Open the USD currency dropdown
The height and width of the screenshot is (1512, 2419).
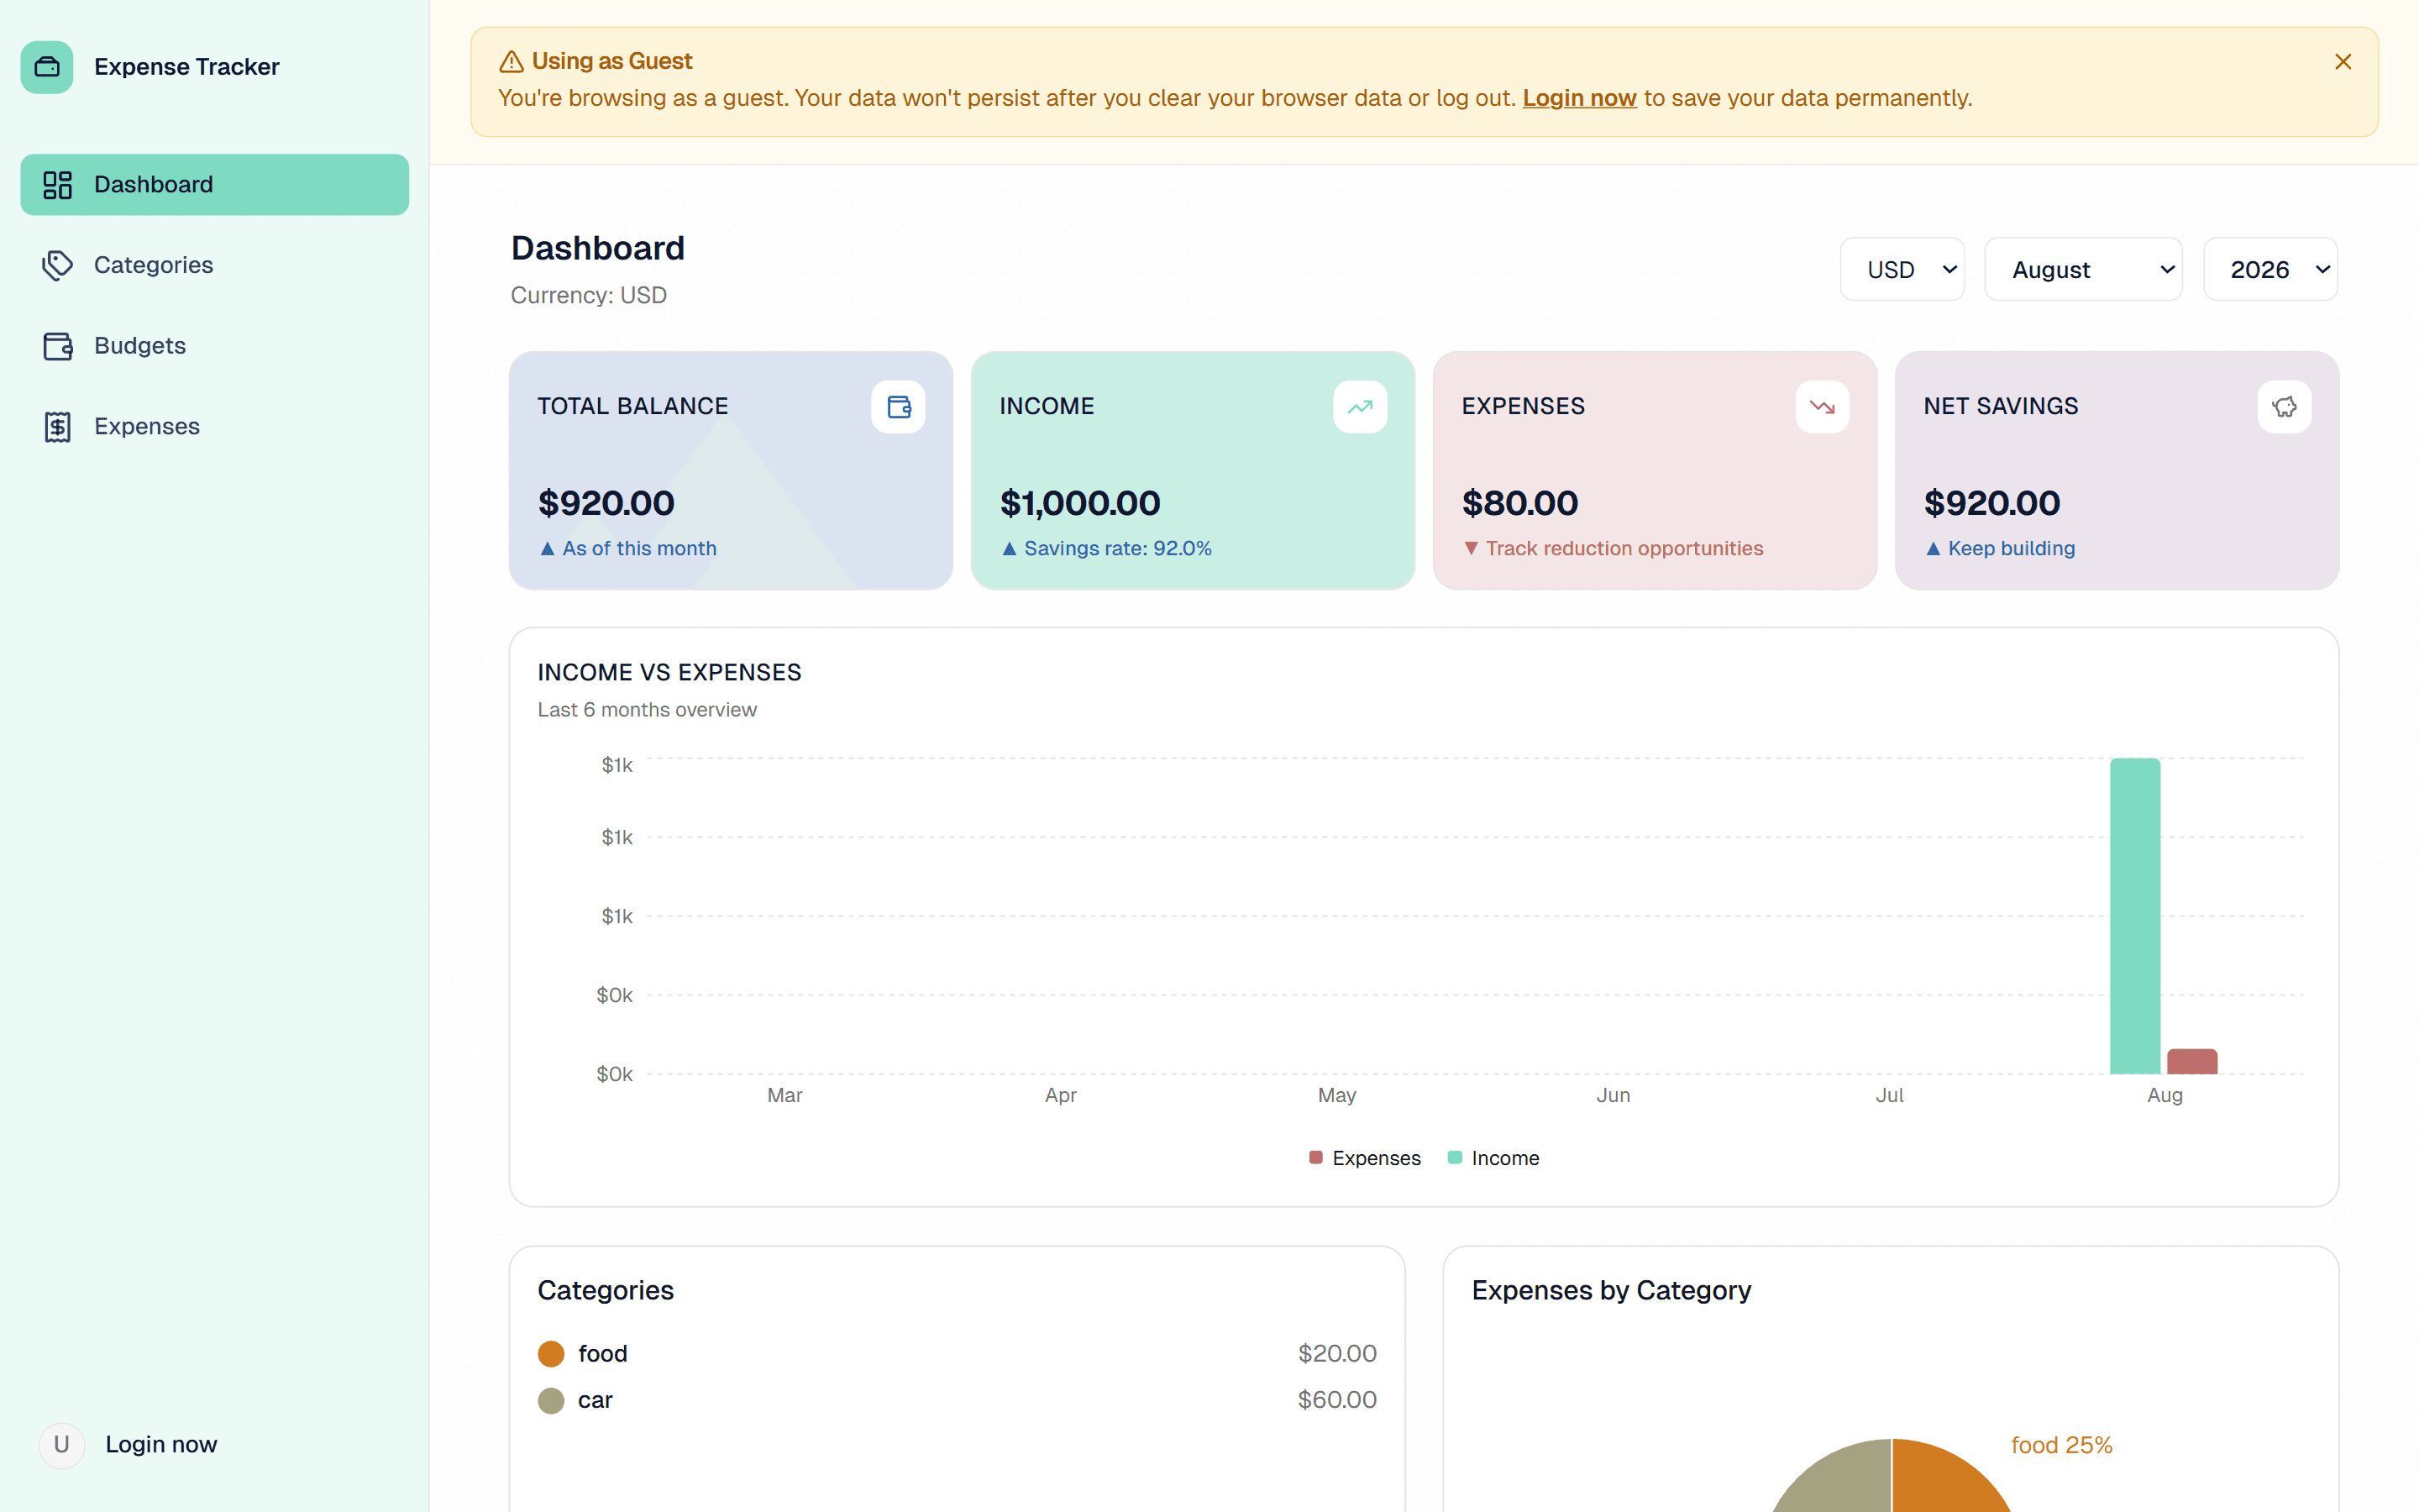point(1902,269)
